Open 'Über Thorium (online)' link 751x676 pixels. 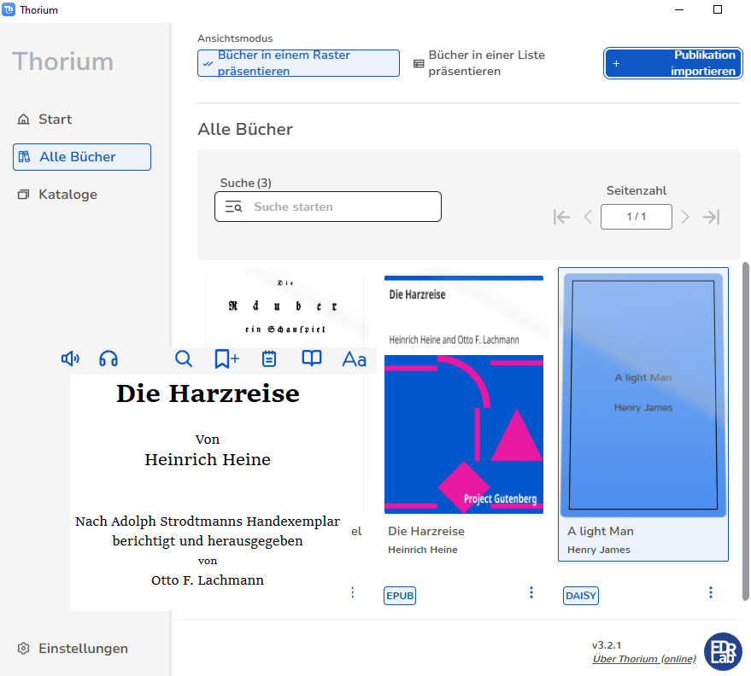643,659
